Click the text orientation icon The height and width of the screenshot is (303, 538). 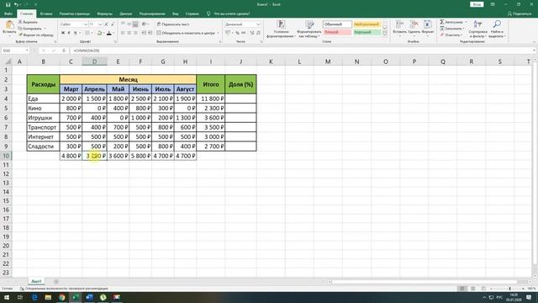coord(144,24)
